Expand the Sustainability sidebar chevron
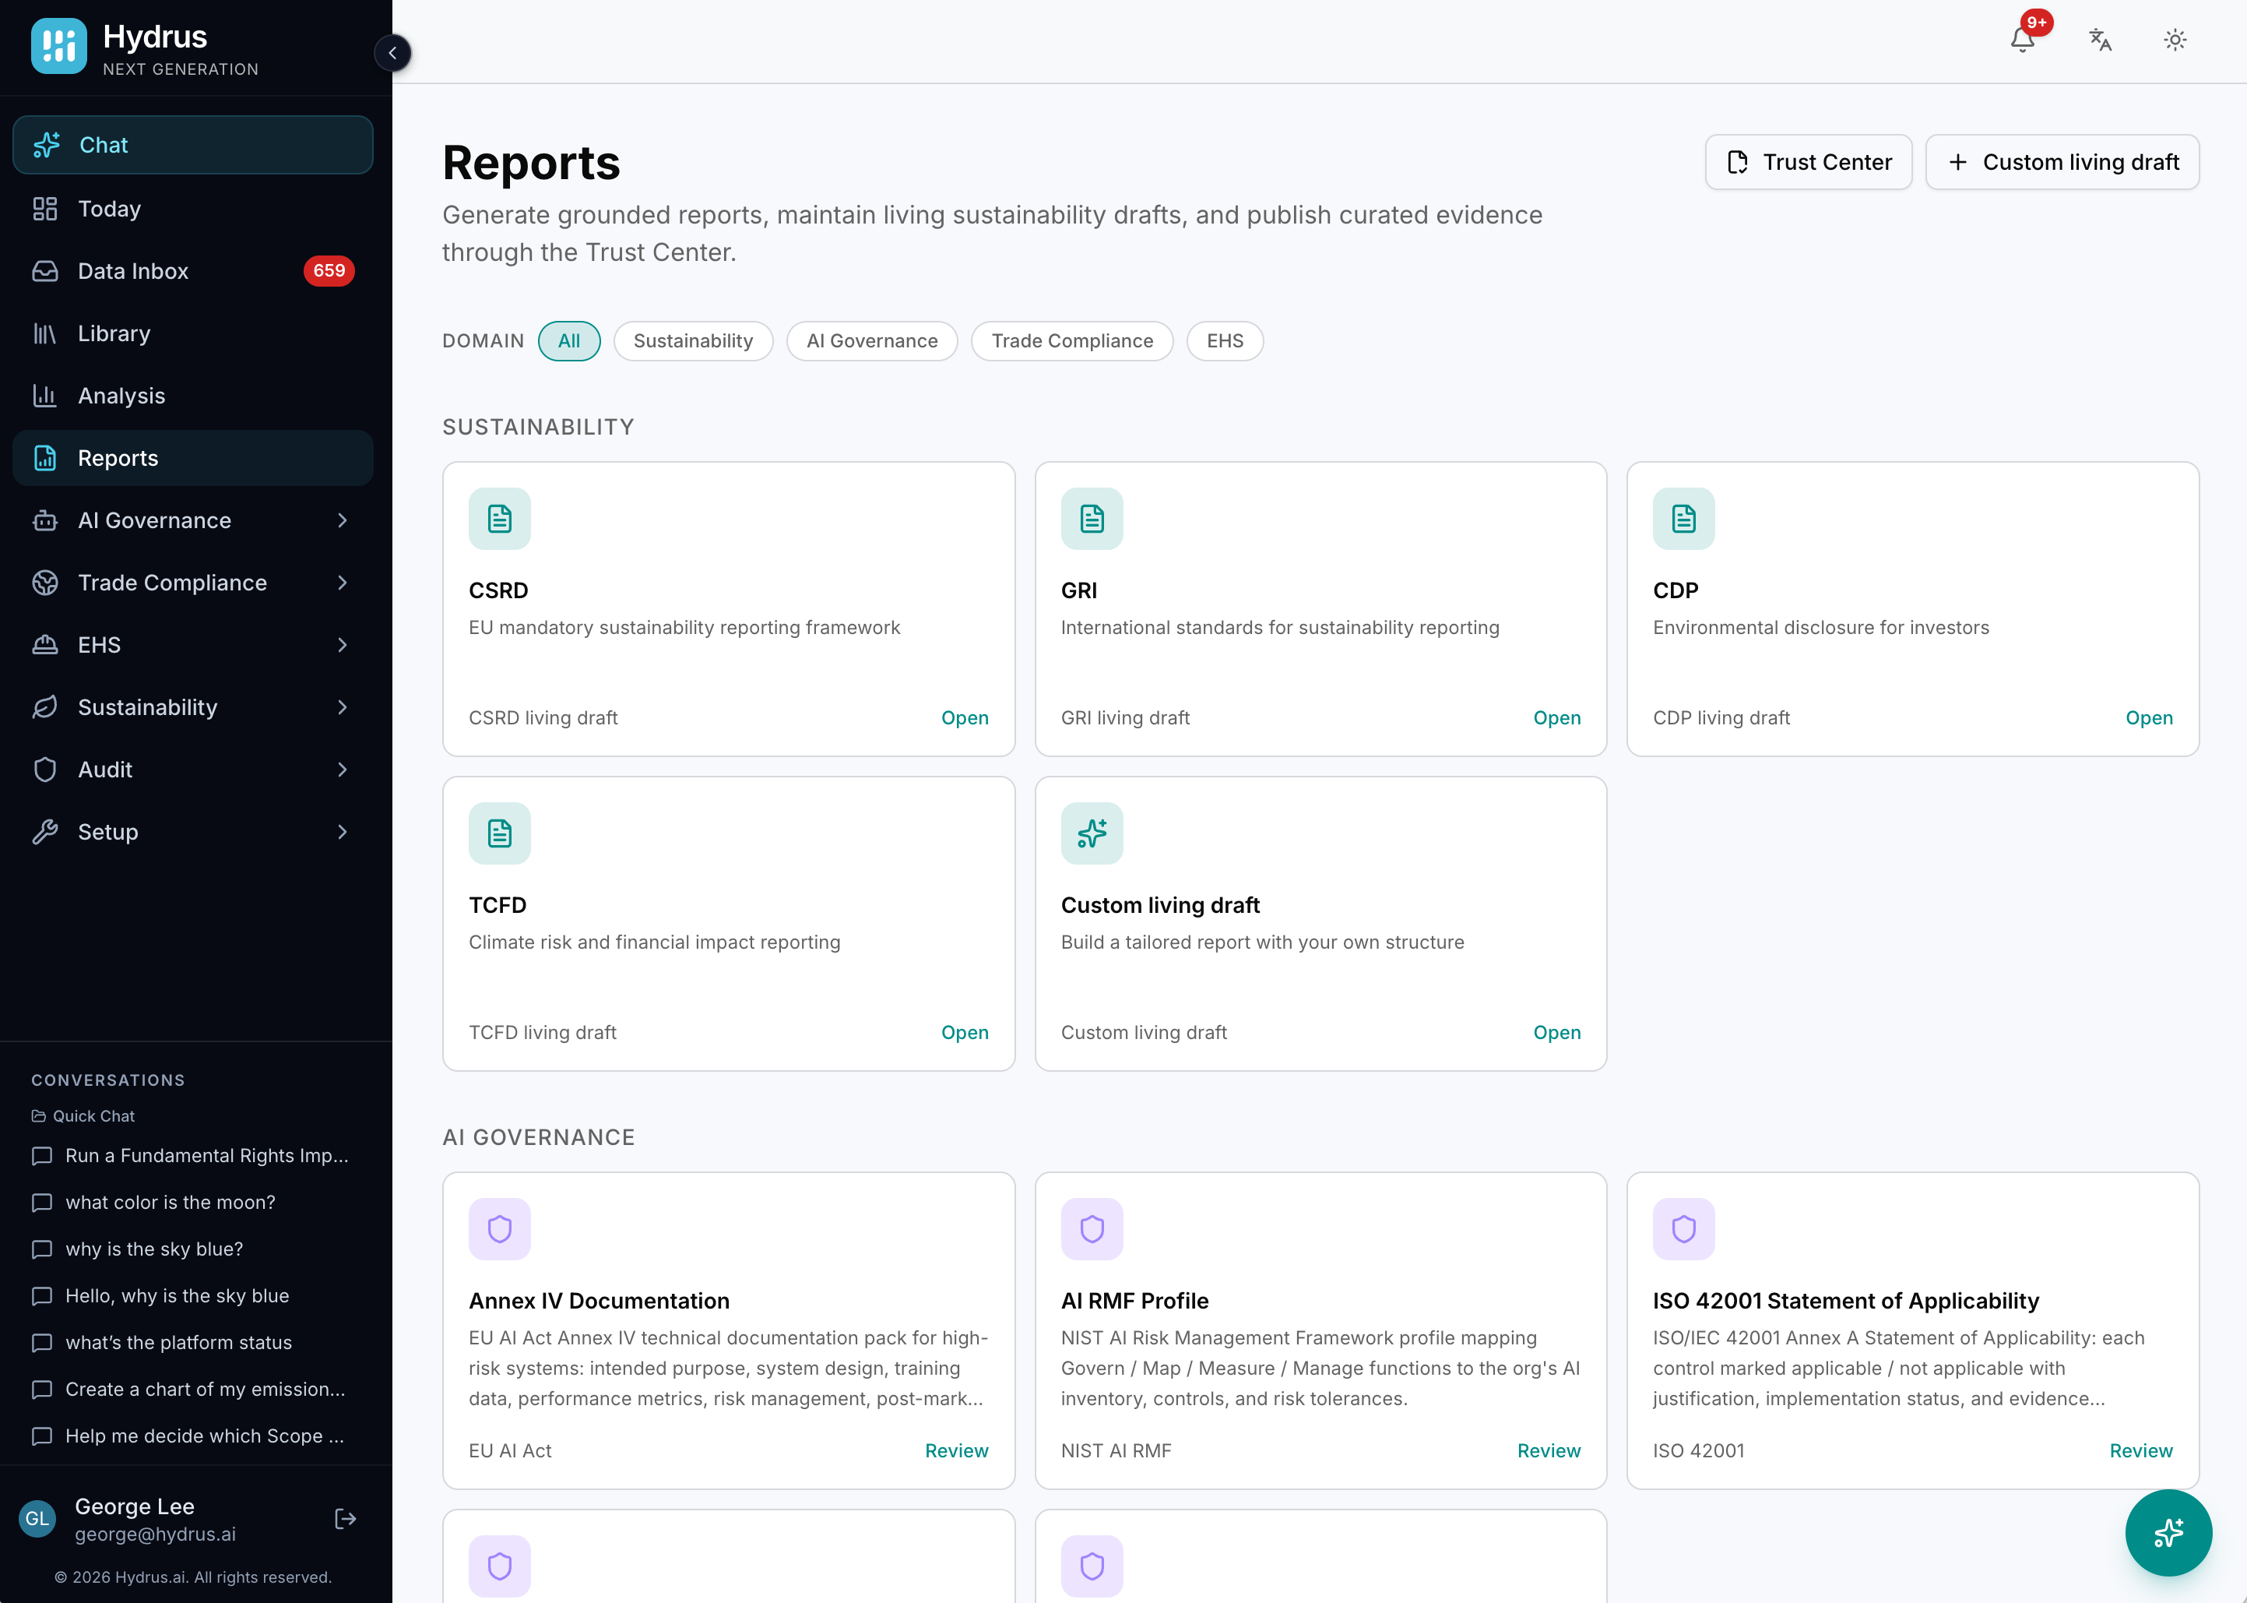The height and width of the screenshot is (1603, 2247). (343, 706)
